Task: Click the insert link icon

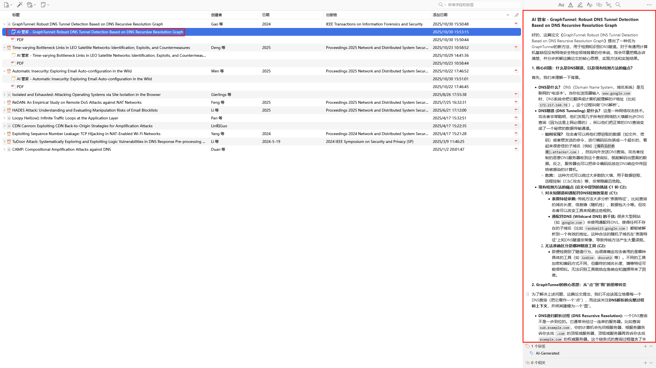Action: 599,5
